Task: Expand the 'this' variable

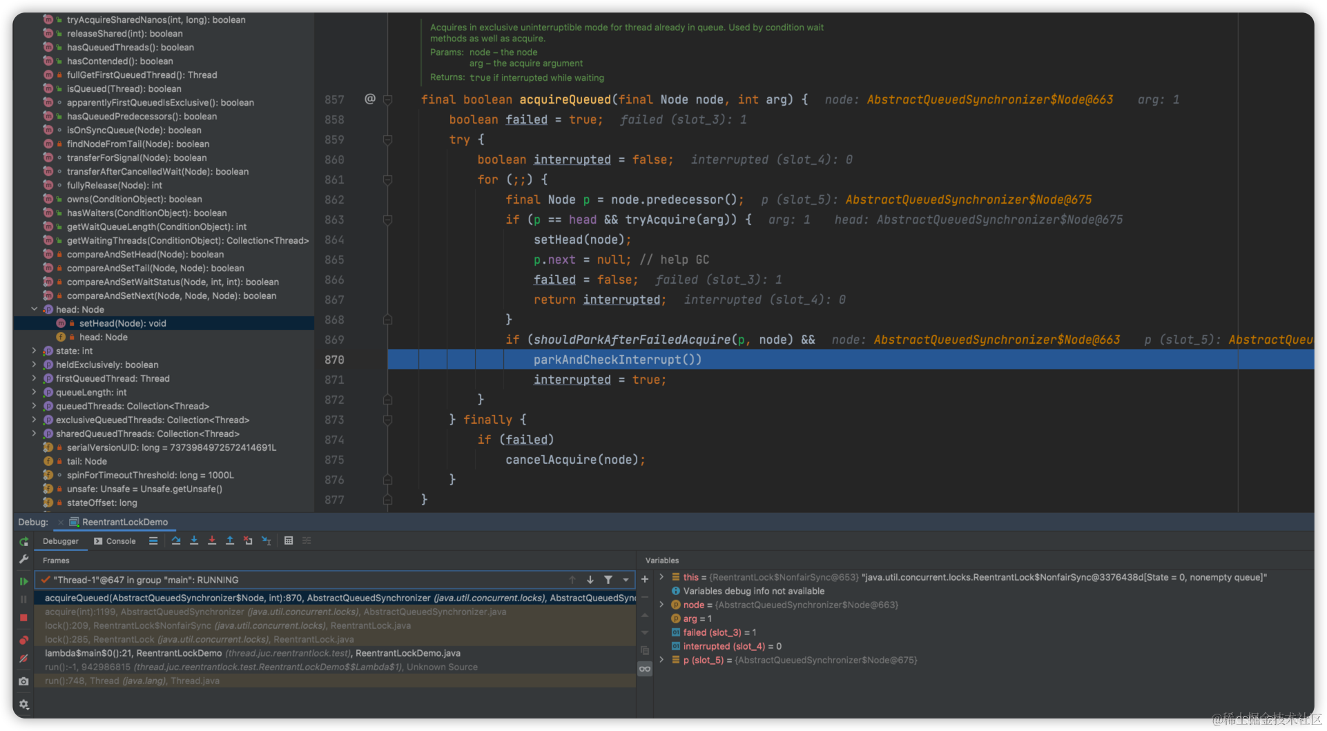Action: (661, 577)
